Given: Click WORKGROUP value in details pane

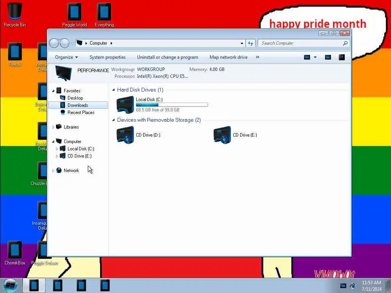Looking at the screenshot, I should point(151,69).
